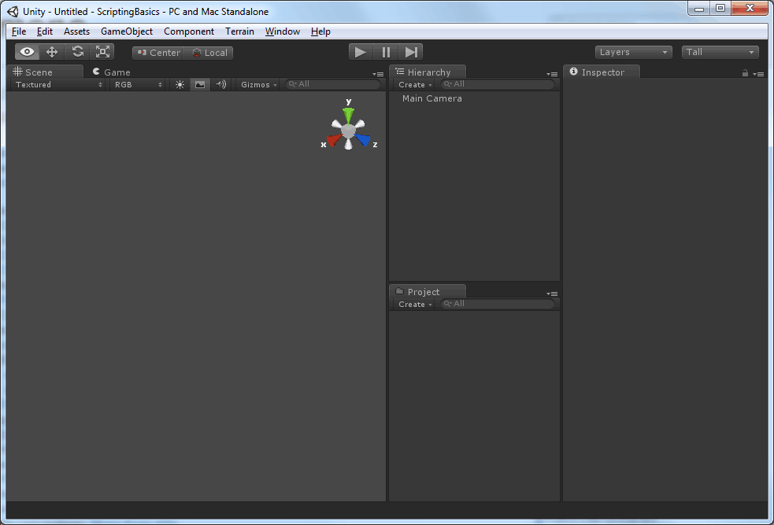The height and width of the screenshot is (525, 774).
Task: Open the Window menu
Action: click(283, 31)
